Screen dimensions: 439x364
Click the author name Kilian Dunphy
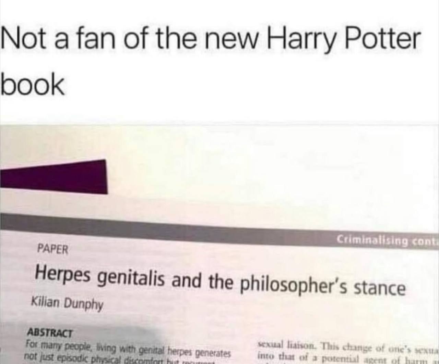tap(67, 303)
